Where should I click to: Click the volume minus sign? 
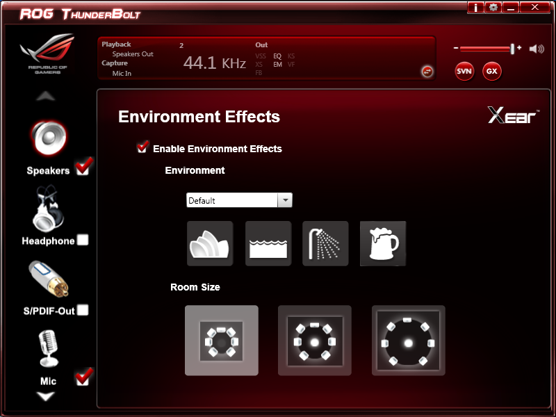456,48
